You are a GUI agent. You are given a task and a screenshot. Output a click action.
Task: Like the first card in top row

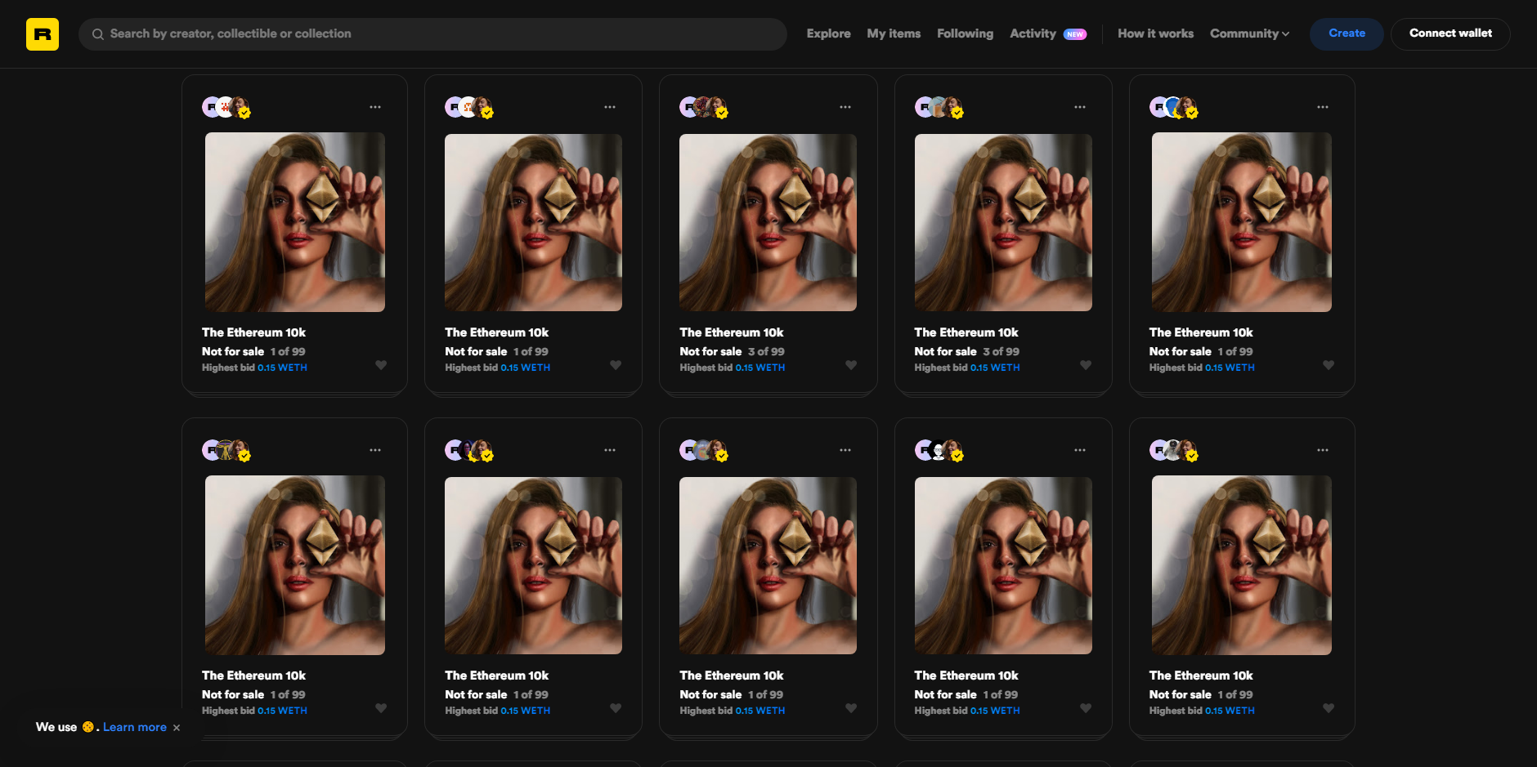(x=381, y=365)
